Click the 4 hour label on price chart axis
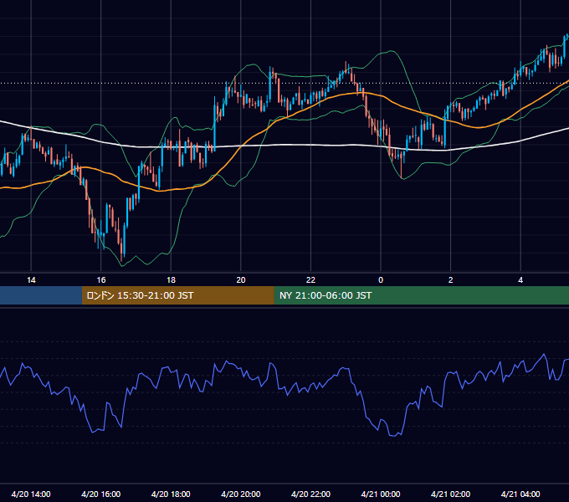Viewport: 569px width, 502px height. point(520,280)
